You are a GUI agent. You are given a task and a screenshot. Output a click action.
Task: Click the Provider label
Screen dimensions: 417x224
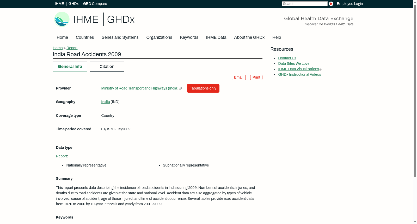63,88
